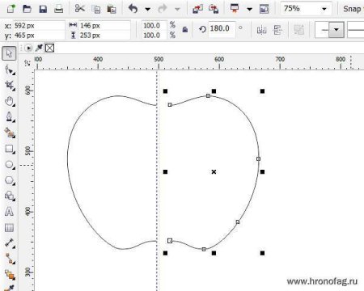This screenshot has height=291, width=364.
Task: Copy the selected object
Action: [95, 9]
